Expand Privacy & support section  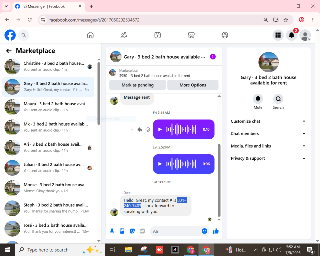[x=268, y=158]
